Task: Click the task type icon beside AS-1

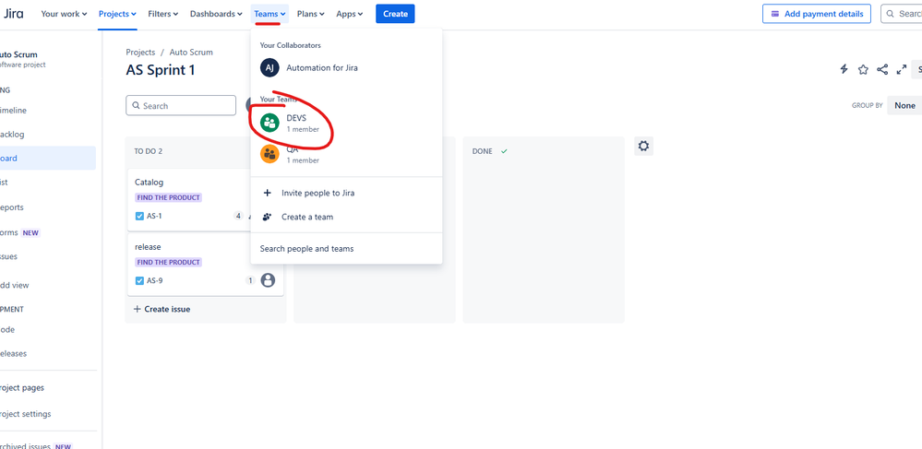Action: point(139,216)
